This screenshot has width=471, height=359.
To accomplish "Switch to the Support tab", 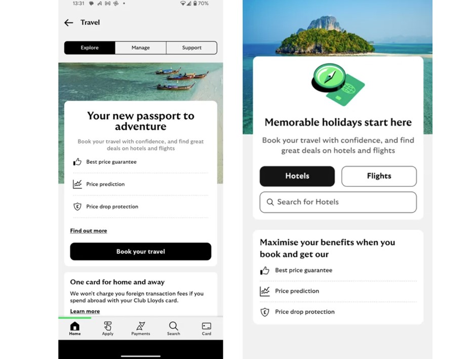I will (x=191, y=48).
